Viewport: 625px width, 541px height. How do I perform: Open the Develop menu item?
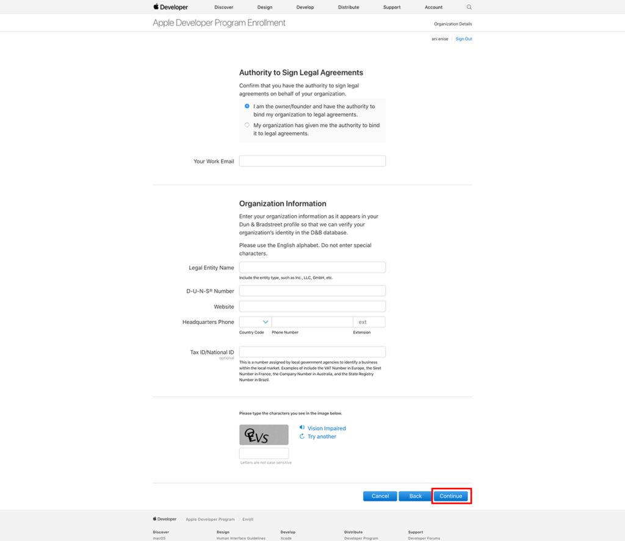305,7
